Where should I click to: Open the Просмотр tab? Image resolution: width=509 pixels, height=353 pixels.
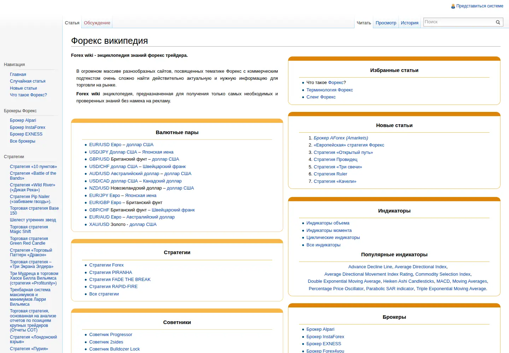coord(386,23)
